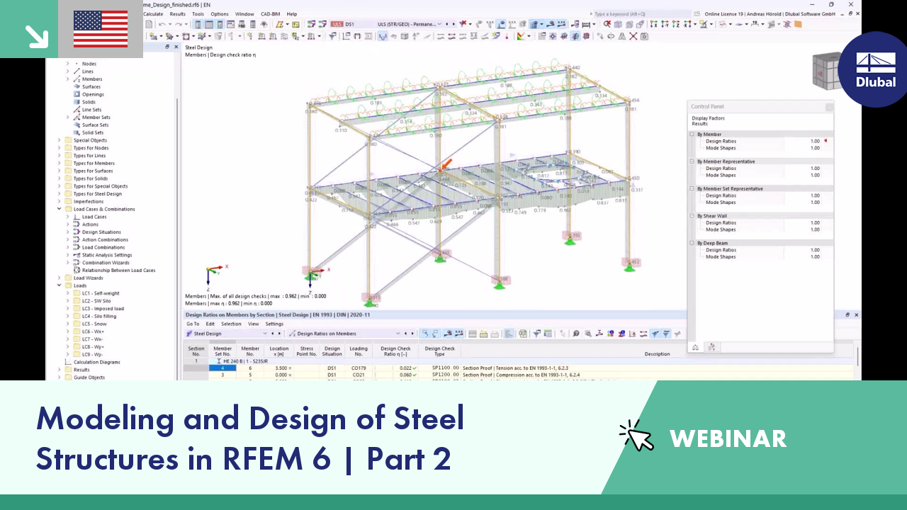The width and height of the screenshot is (907, 510).
Task: Toggle the selection arrow tool above the table
Action: click(x=562, y=334)
